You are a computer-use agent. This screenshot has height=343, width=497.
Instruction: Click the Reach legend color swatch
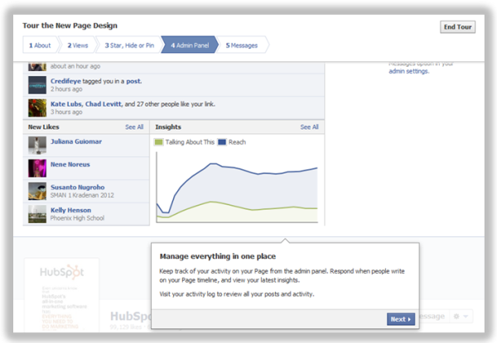point(221,142)
